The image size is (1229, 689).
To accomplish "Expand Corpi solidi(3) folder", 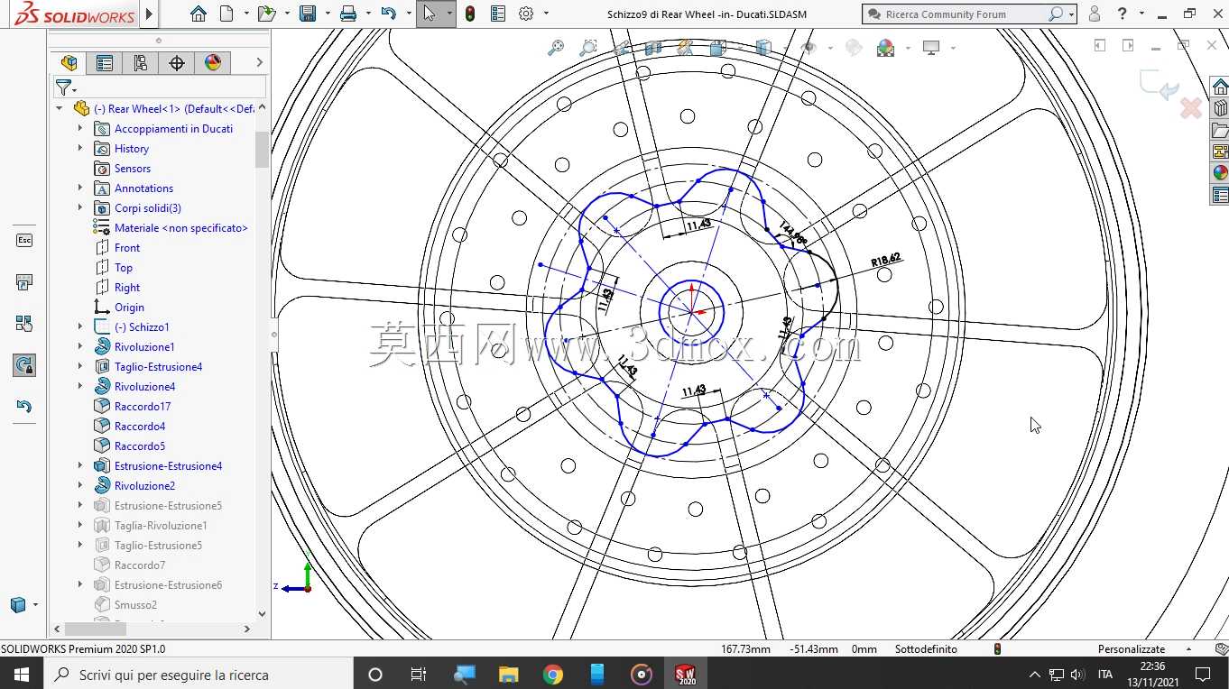I will click(80, 207).
